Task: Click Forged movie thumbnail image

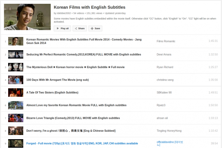Action: (16, 143)
